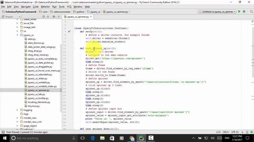This screenshot has height=142, width=254.
Task: Click the python breadcrumb folder
Action: 79,12
